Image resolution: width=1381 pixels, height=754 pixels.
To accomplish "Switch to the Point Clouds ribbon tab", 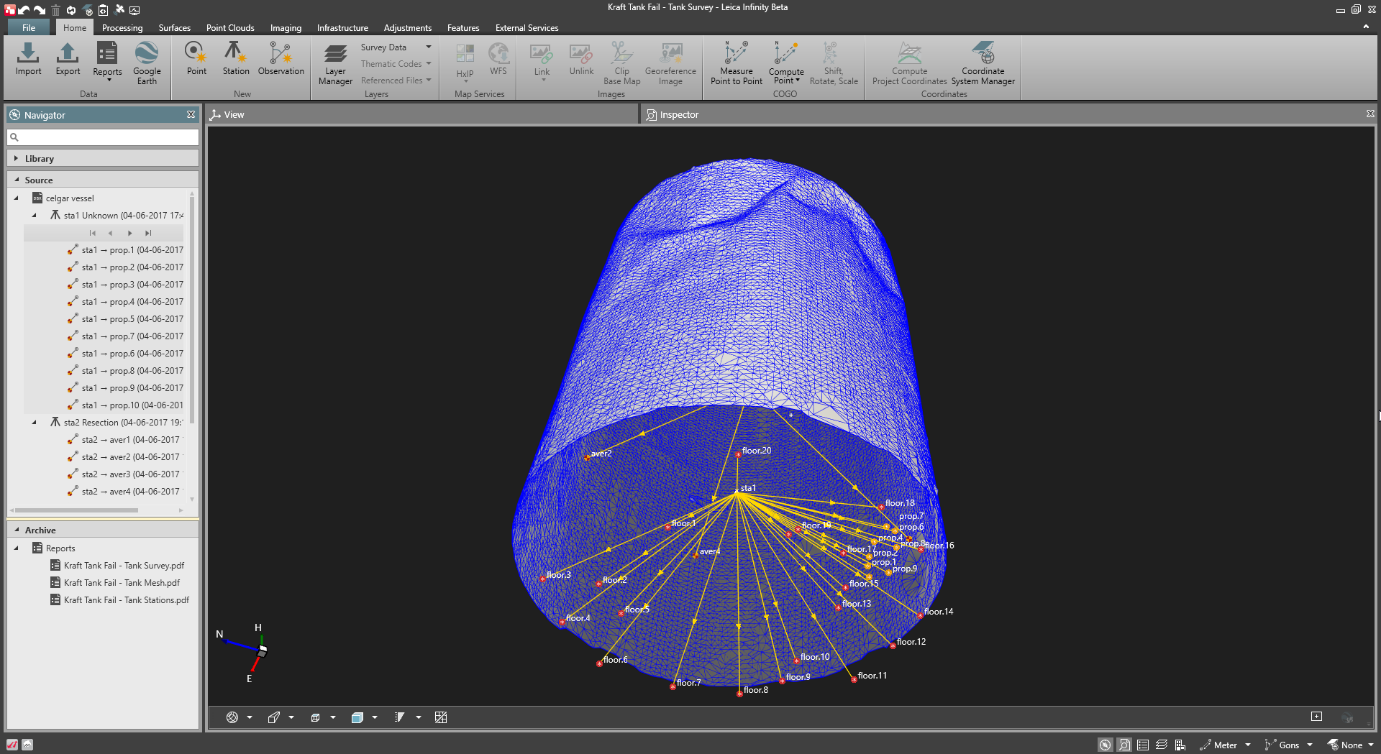I will 230,28.
